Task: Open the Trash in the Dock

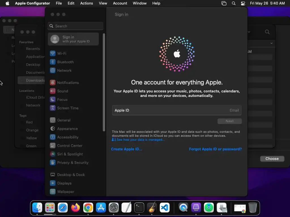Action: [253, 208]
